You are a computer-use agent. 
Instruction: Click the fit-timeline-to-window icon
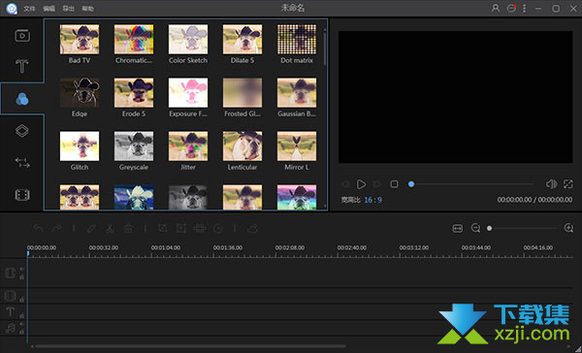458,228
